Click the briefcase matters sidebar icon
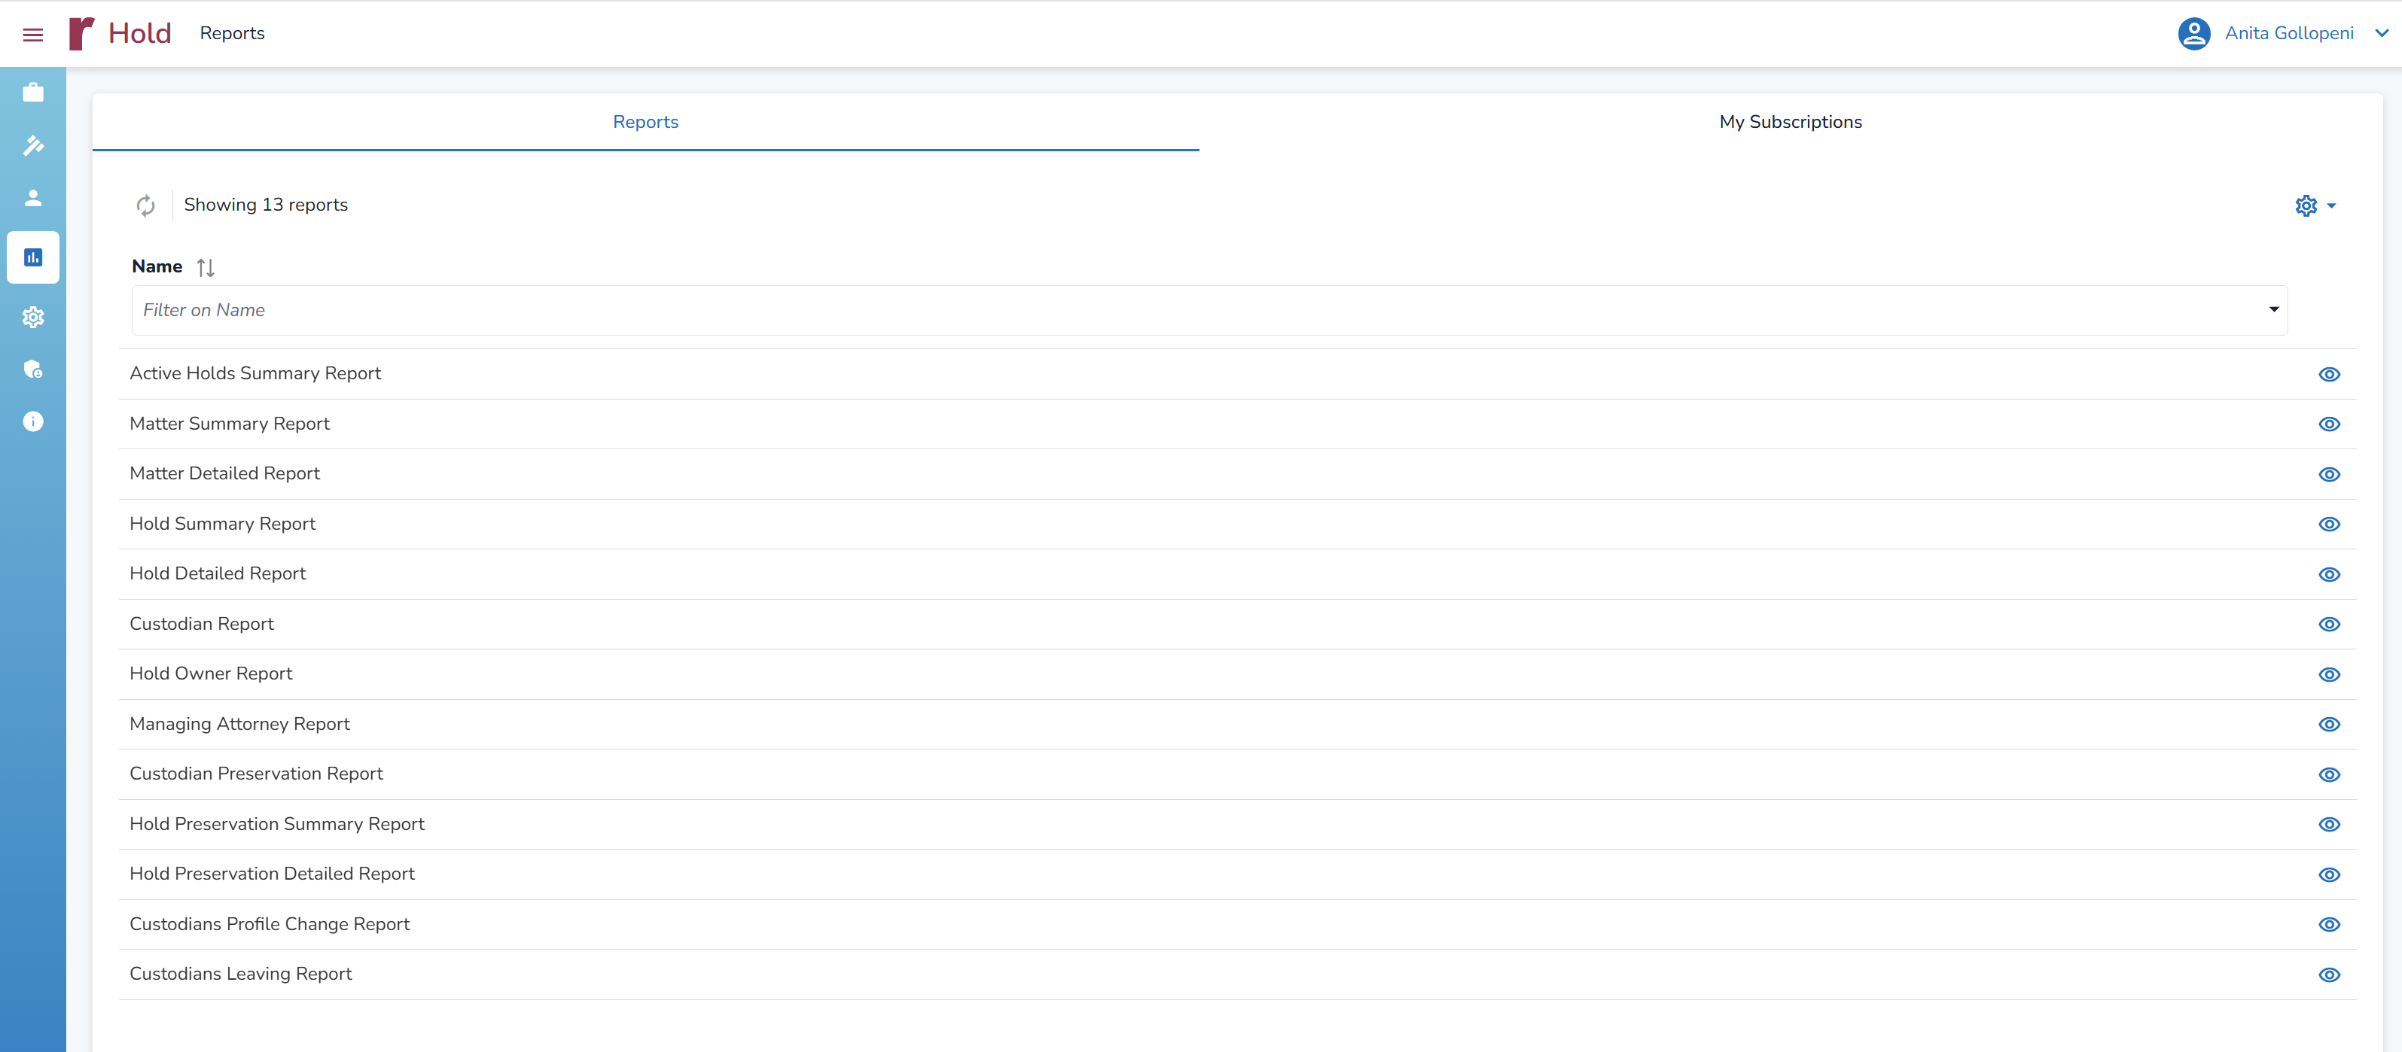This screenshot has width=2402, height=1052. tap(32, 93)
